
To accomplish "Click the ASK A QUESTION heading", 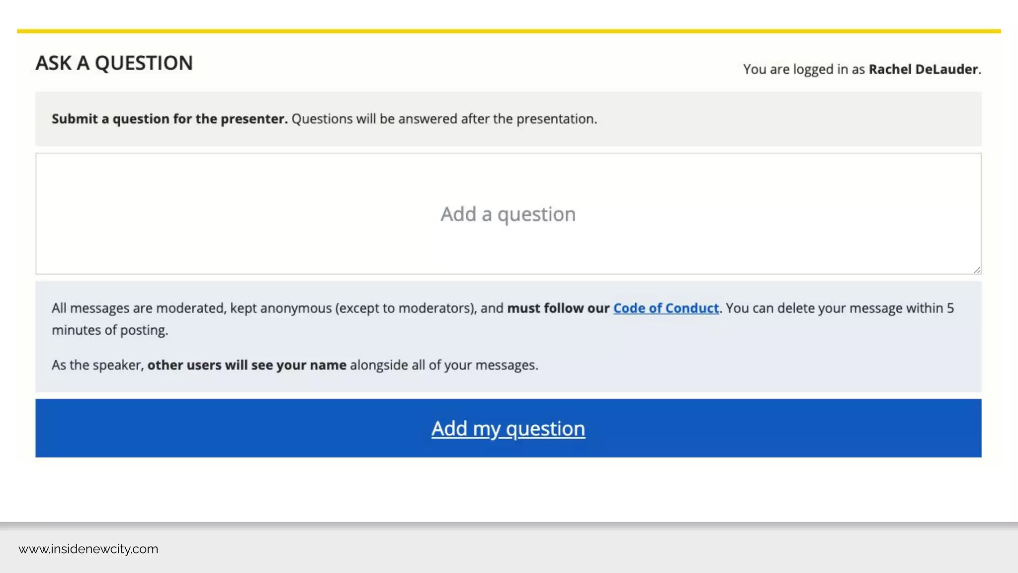I will 114,63.
